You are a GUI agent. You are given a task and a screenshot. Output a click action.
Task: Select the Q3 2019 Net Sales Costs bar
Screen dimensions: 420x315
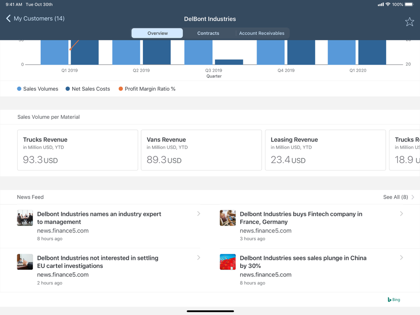[229, 62]
